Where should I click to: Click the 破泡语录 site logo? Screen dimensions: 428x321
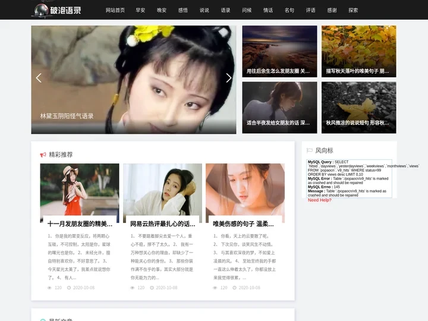coord(56,10)
